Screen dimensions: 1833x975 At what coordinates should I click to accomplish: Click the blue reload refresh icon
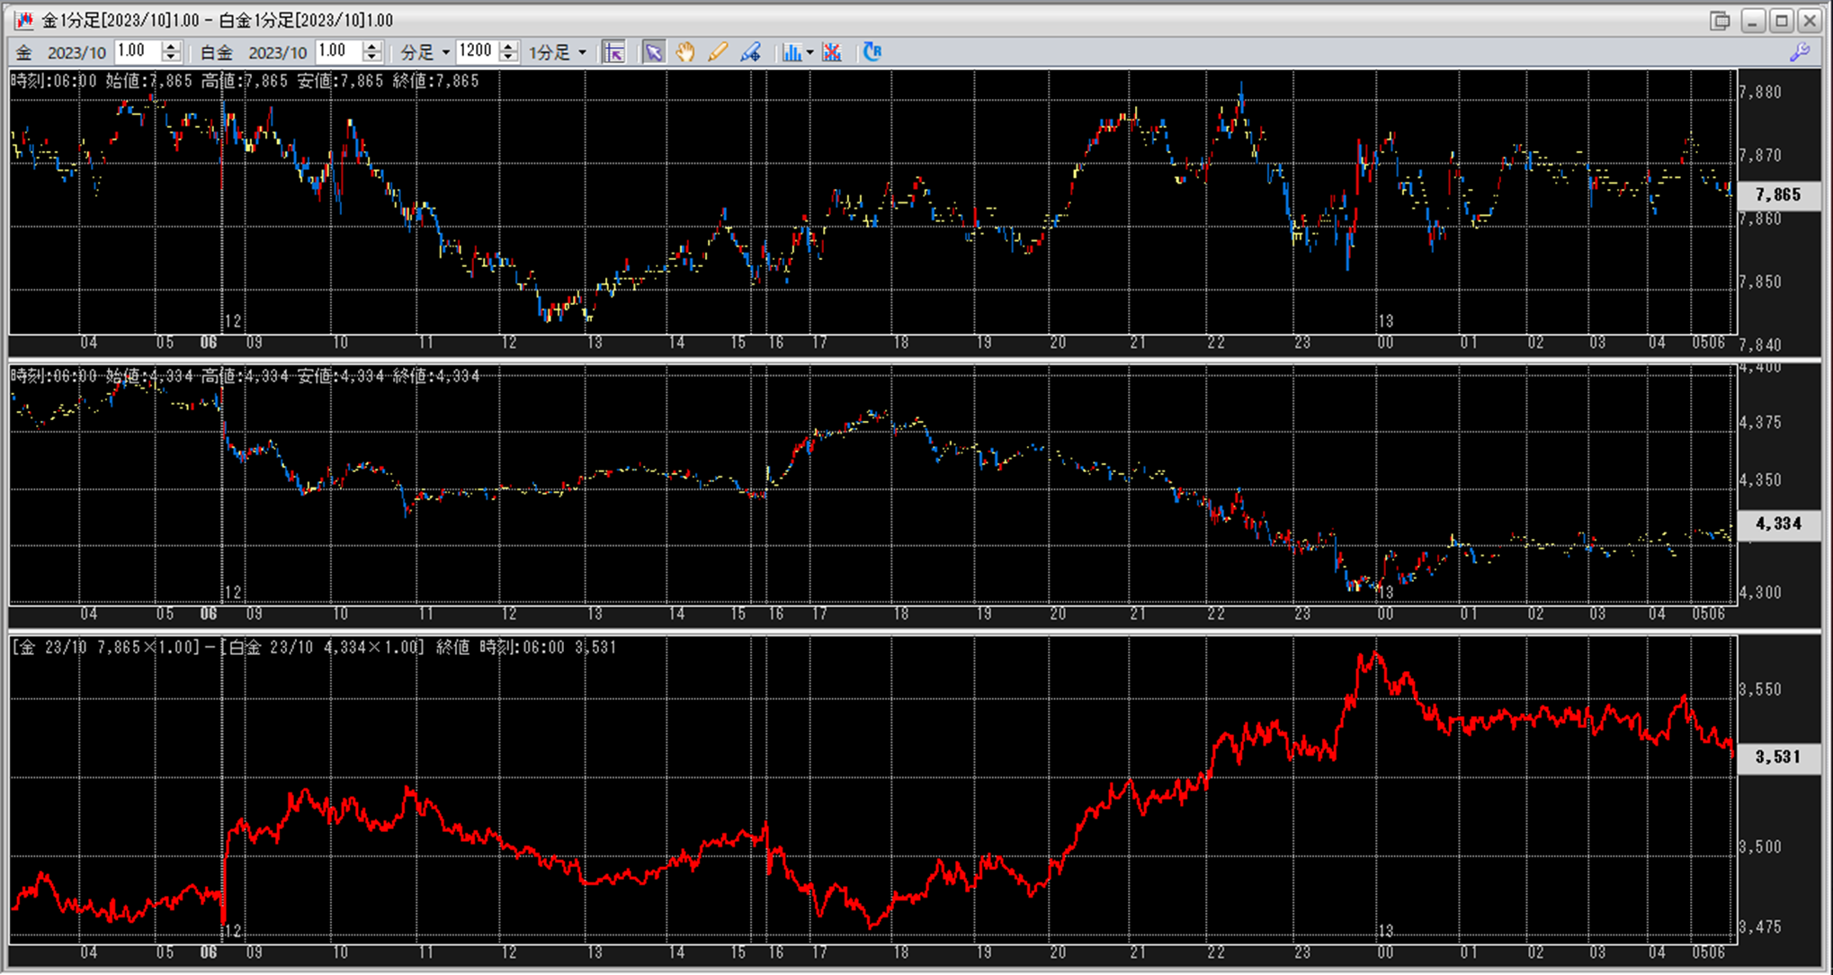(x=872, y=52)
